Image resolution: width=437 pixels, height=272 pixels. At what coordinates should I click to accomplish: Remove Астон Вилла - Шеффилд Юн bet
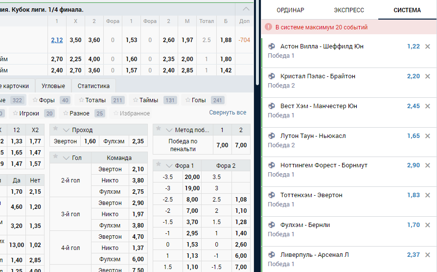(x=428, y=46)
